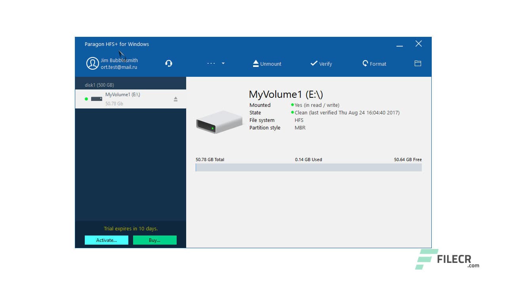Open the headset support icon
This screenshot has width=507, height=285.
pyautogui.click(x=169, y=63)
